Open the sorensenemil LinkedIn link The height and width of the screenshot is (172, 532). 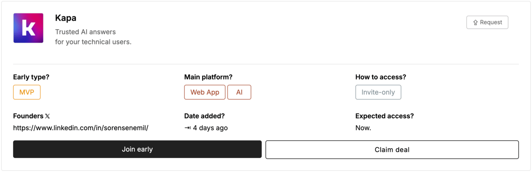click(x=81, y=128)
